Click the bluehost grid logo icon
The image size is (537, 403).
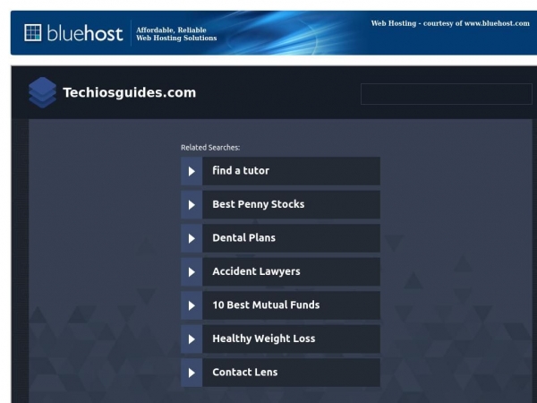coord(33,33)
